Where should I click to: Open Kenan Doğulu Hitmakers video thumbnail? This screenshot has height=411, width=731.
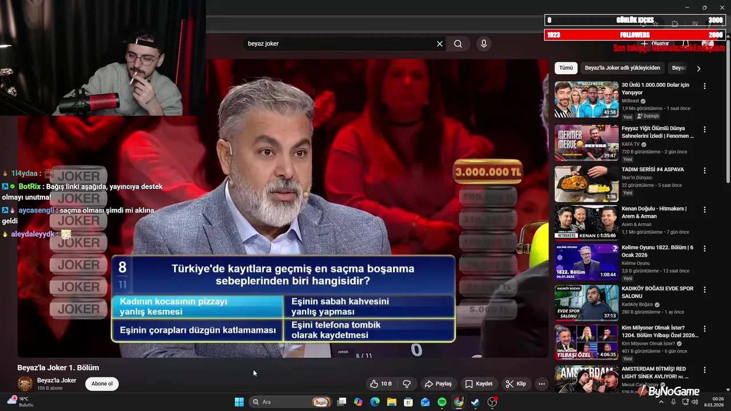click(587, 223)
